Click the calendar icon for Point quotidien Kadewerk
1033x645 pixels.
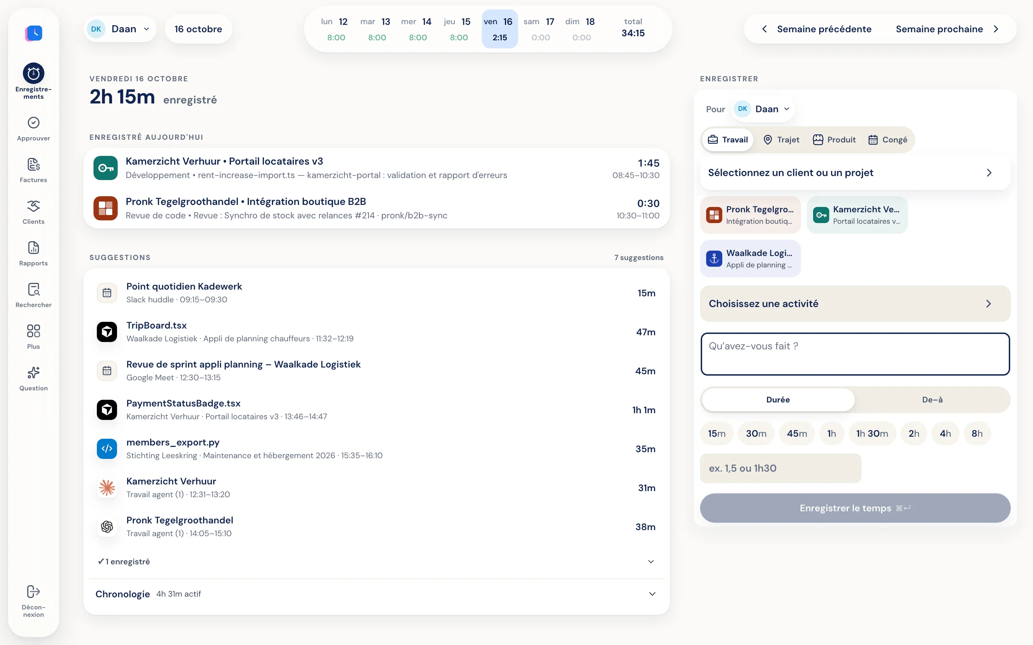click(107, 293)
